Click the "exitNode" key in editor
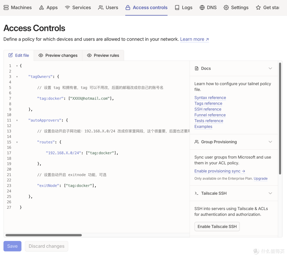This screenshot has height=257, width=287. [x=48, y=186]
